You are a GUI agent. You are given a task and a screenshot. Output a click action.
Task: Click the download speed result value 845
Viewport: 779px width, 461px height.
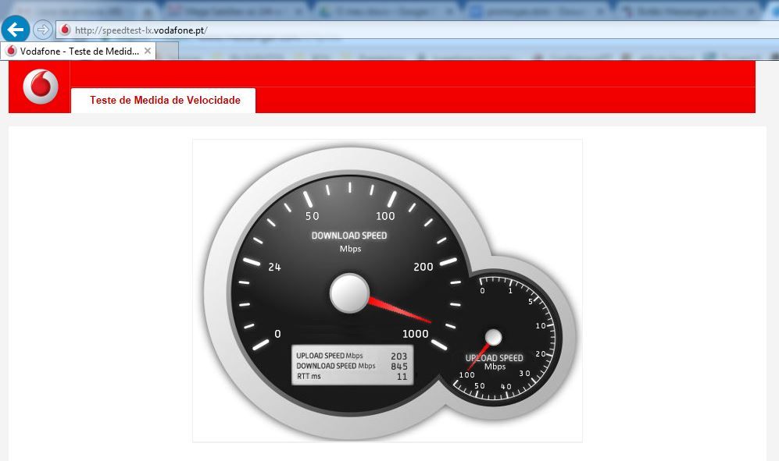pyautogui.click(x=398, y=366)
